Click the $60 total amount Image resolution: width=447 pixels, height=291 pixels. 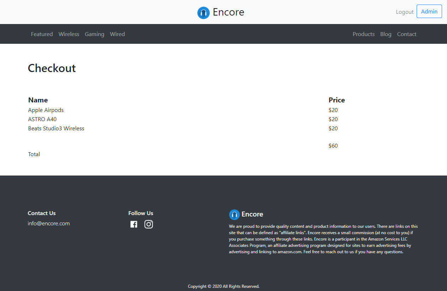click(x=333, y=146)
